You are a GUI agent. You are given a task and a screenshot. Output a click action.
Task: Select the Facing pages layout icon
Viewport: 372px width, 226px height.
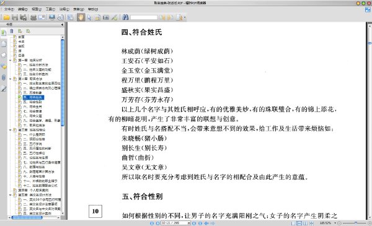305,223
